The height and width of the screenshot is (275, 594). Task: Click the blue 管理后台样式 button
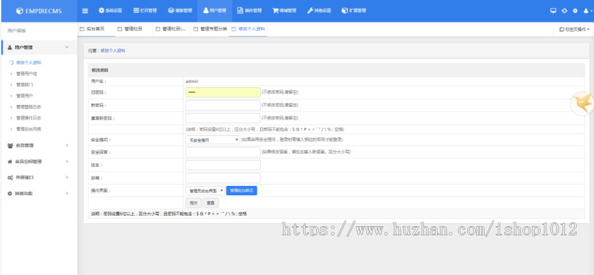(242, 191)
